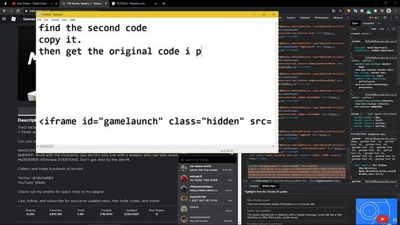The image size is (400, 225).
Task: Open Notepad Help menu
Action: coord(72,19)
